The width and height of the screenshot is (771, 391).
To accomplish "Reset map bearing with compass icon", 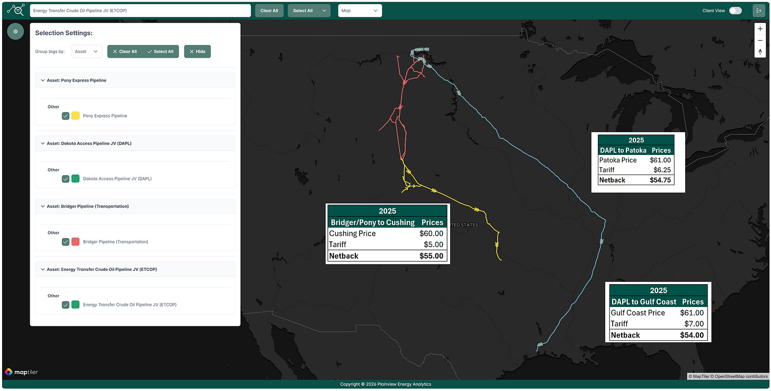I will click(x=760, y=51).
